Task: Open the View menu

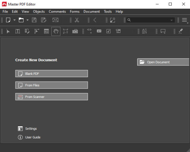Action: 25,12
